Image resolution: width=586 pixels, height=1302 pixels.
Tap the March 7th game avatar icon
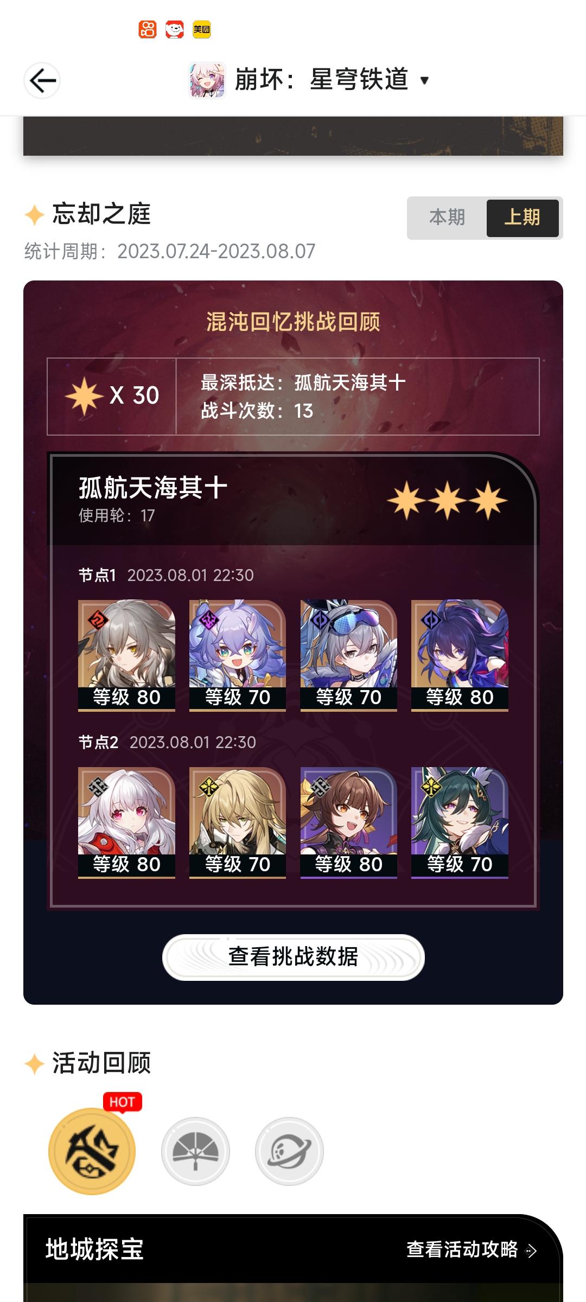[x=207, y=80]
